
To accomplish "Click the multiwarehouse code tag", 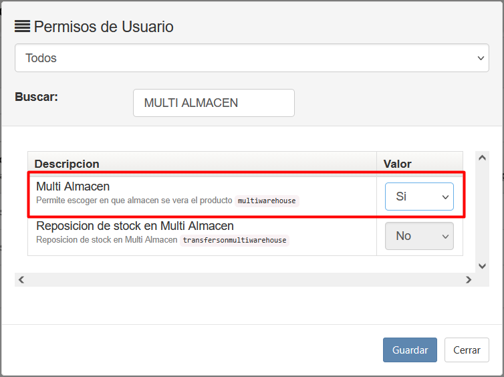I will (x=267, y=201).
